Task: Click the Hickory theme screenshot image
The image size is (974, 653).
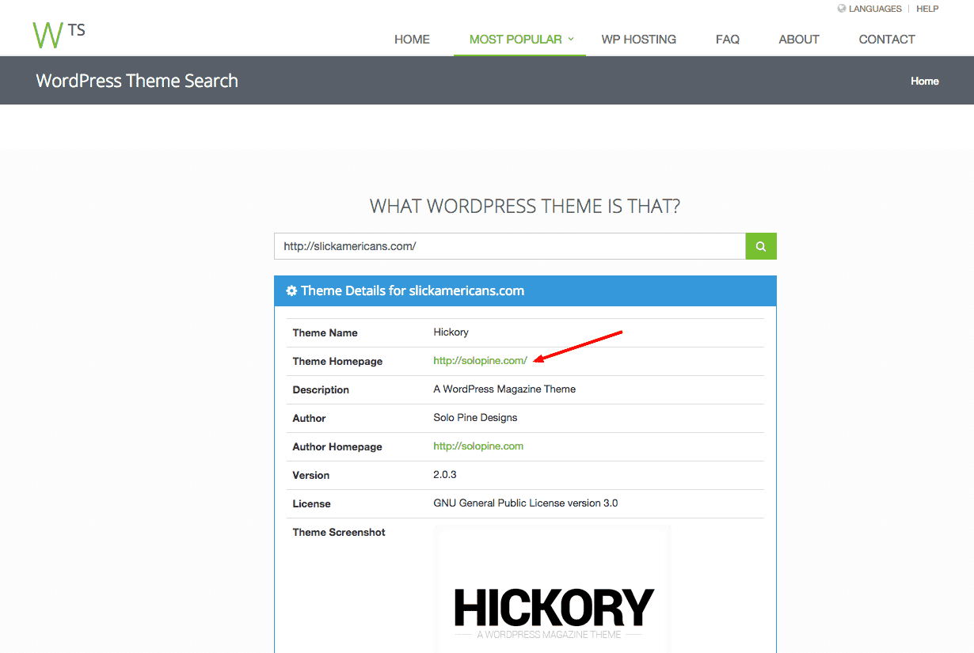Action: pos(553,594)
